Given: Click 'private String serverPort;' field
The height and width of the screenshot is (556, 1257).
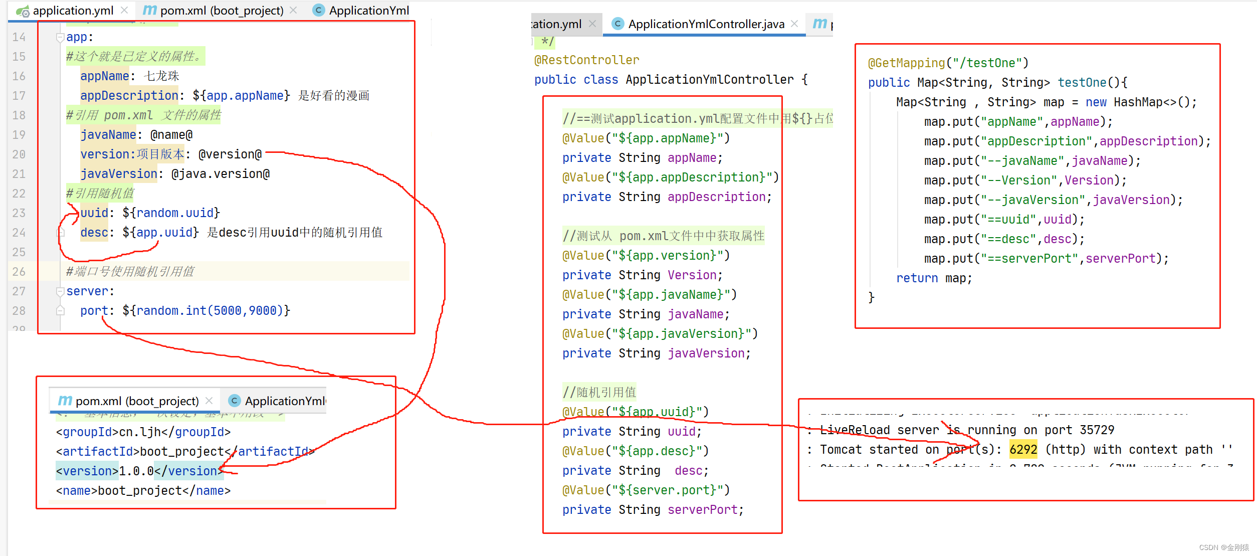Looking at the screenshot, I should pyautogui.click(x=653, y=510).
